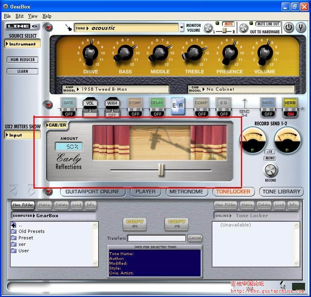Image resolution: width=311 pixels, height=297 pixels.
Task: Click the Cancel transfer button
Action: tap(195, 238)
